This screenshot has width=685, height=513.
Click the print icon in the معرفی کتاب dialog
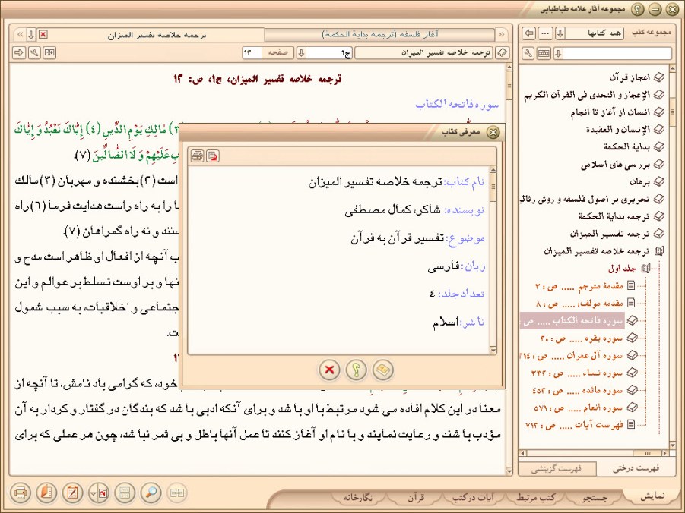[x=198, y=156]
